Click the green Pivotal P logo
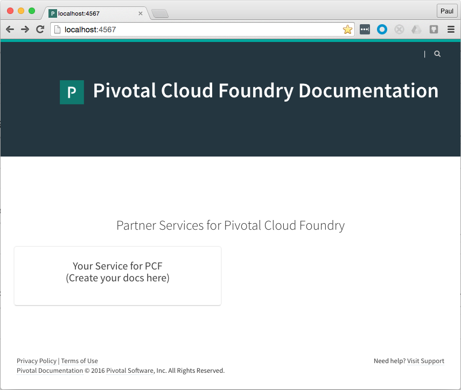 tap(72, 92)
